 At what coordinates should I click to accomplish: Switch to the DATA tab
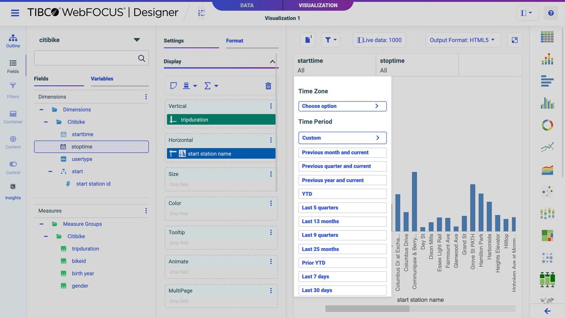tap(247, 5)
